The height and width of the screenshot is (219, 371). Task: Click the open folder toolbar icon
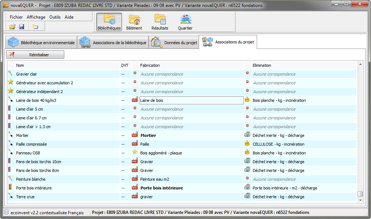pyautogui.click(x=12, y=27)
